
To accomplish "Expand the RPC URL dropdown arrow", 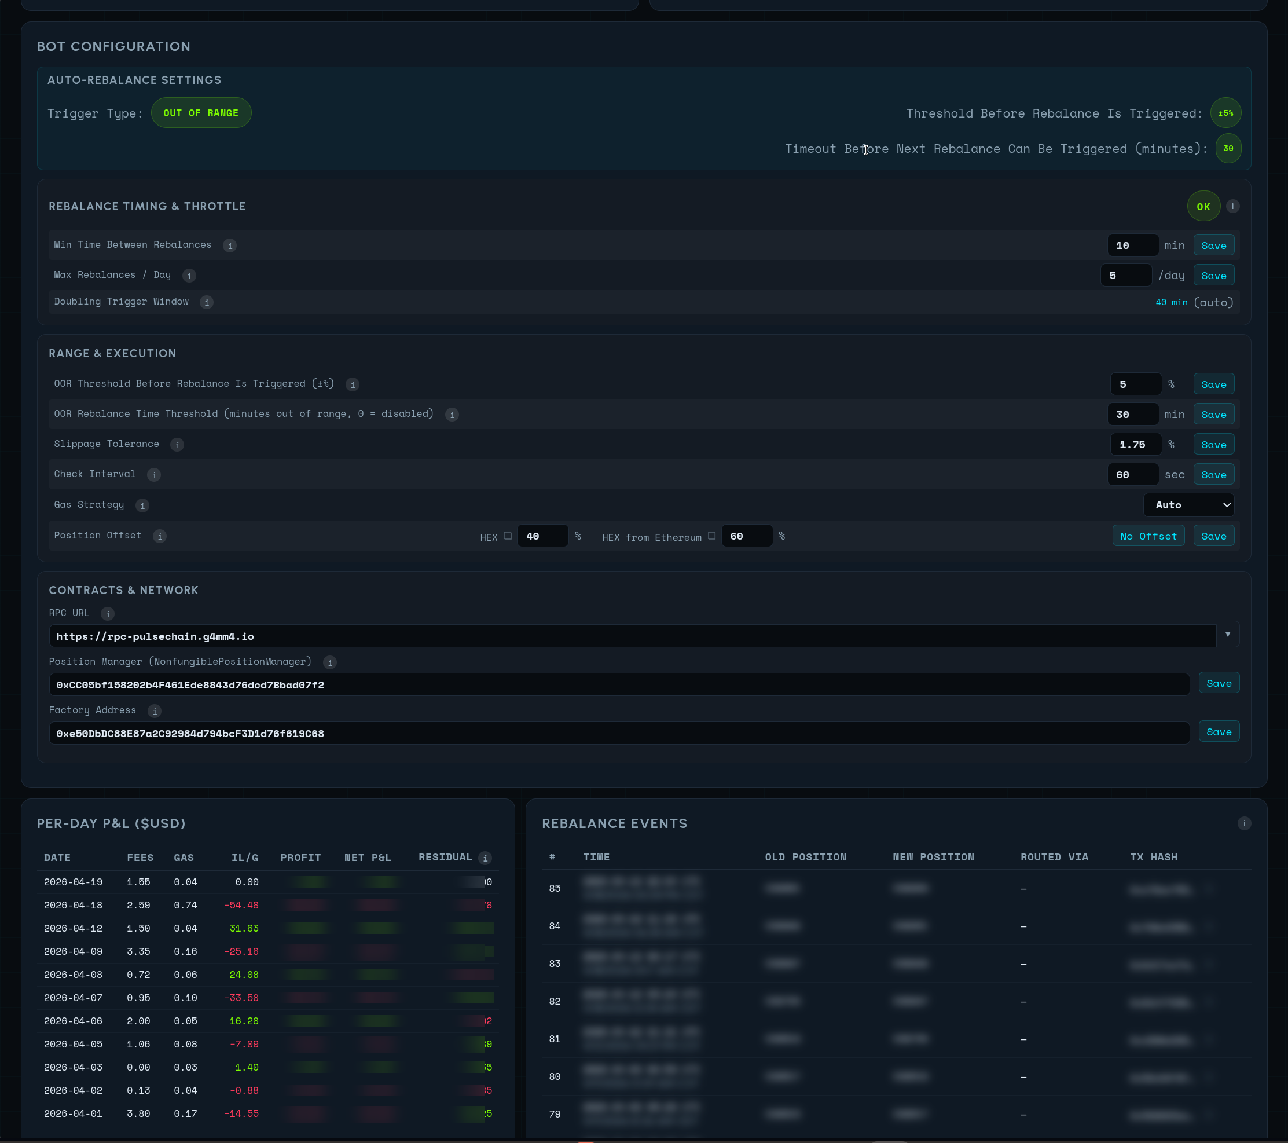I will 1227,635.
